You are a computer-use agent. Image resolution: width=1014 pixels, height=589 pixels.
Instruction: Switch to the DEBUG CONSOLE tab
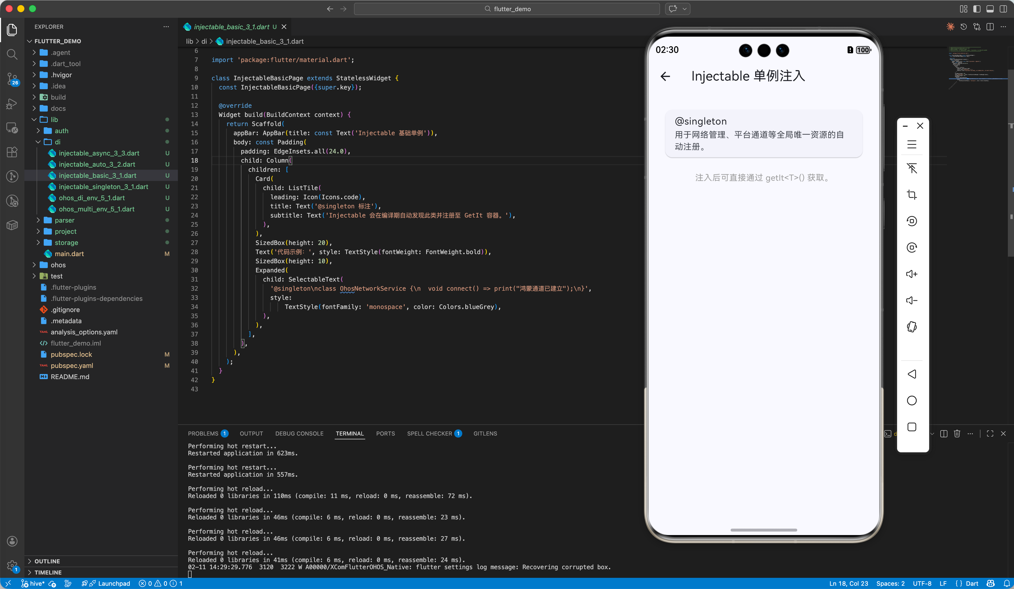coord(299,433)
